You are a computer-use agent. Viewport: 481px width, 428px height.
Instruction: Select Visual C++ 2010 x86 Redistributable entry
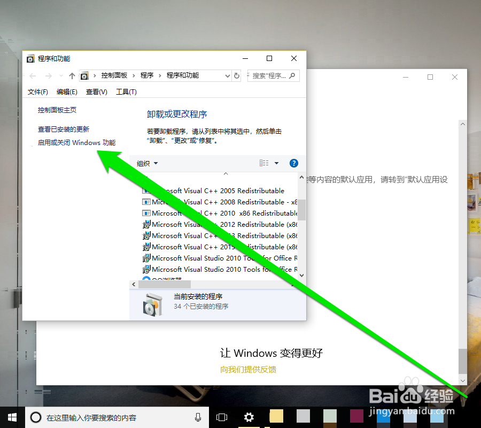click(220, 213)
